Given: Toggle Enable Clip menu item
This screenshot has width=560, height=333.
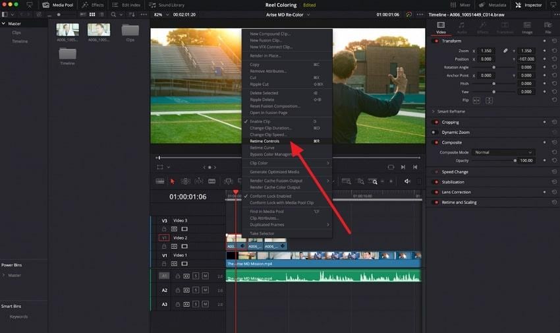Looking at the screenshot, I should click(x=287, y=121).
